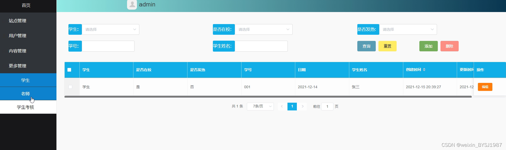Click the green 添加 button
Viewport: 506px width, 150px height.
428,46
